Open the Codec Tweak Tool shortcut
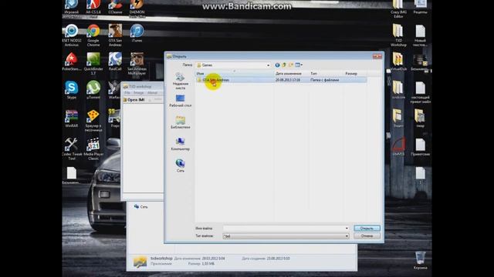This screenshot has height=277, width=494. pos(72,149)
